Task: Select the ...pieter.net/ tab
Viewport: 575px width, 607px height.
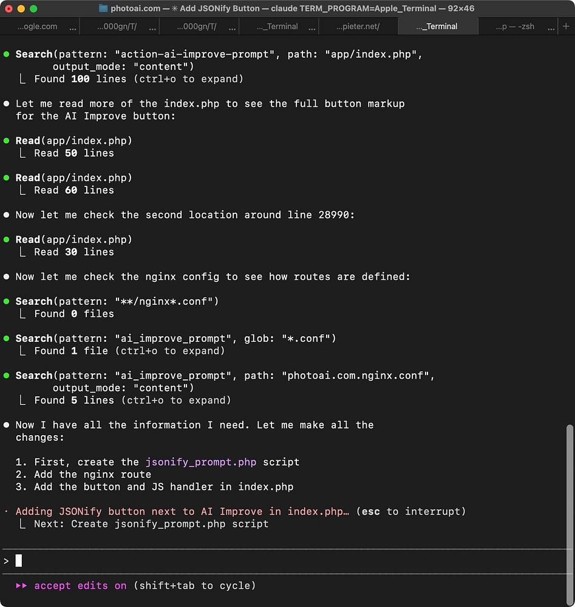Action: pyautogui.click(x=358, y=26)
